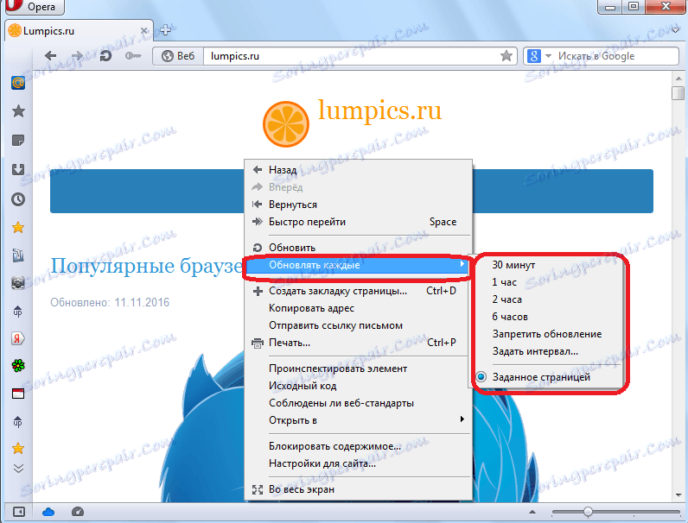Click the back navigation arrow
Viewport: 688px width, 523px height.
pos(51,55)
